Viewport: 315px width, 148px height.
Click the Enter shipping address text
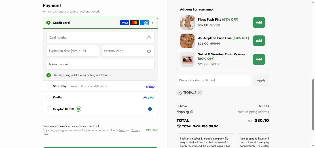(x=253, y=112)
